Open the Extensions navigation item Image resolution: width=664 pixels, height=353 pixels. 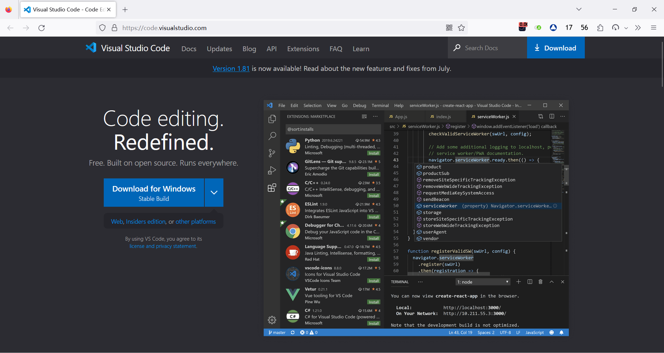point(303,49)
